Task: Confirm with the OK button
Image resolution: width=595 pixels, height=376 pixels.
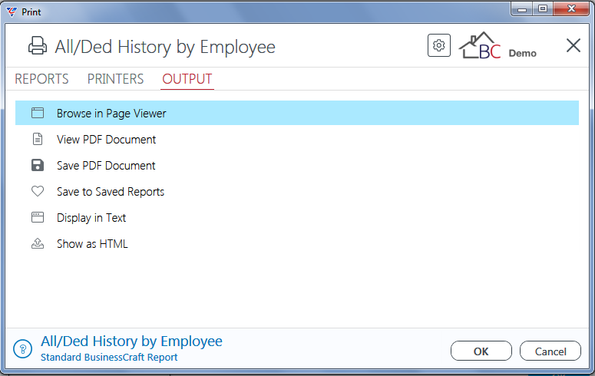Action: click(481, 351)
